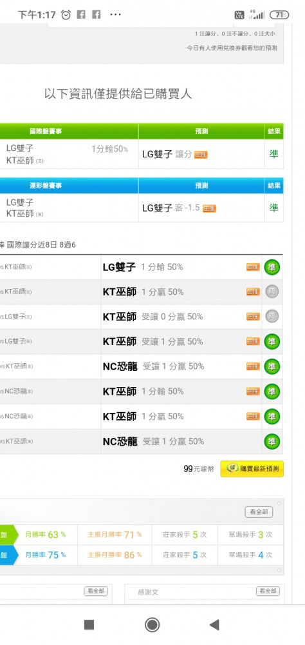305x645 pixels.
Task: Click 1分輸50% odds in international table
Action: pos(109,149)
